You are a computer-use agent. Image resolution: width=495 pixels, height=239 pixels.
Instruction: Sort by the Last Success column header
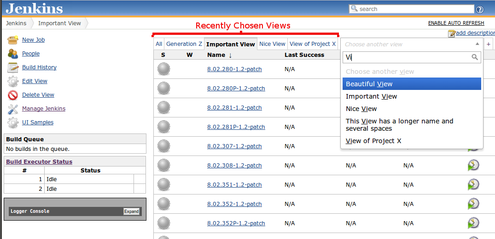[x=304, y=55]
